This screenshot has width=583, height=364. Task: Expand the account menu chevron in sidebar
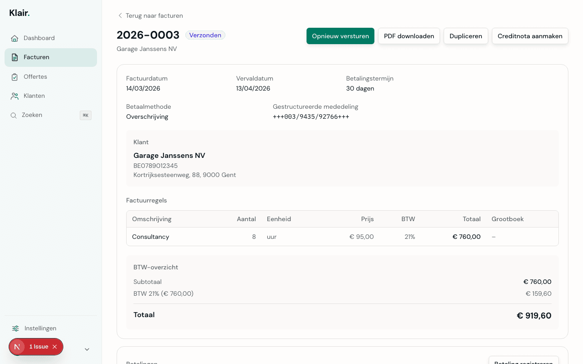[87, 349]
